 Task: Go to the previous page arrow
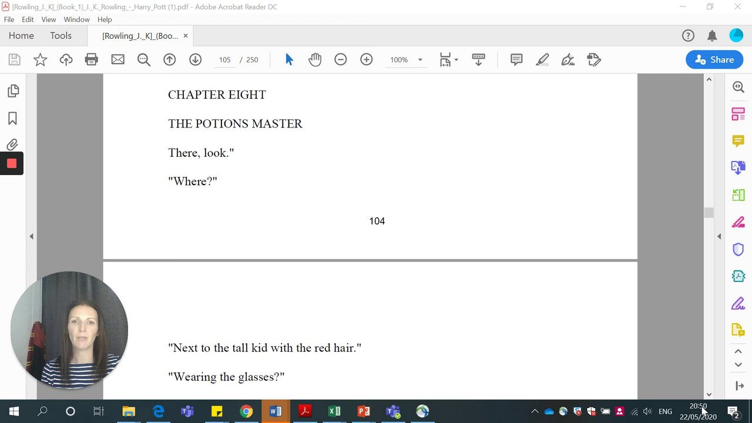[169, 59]
